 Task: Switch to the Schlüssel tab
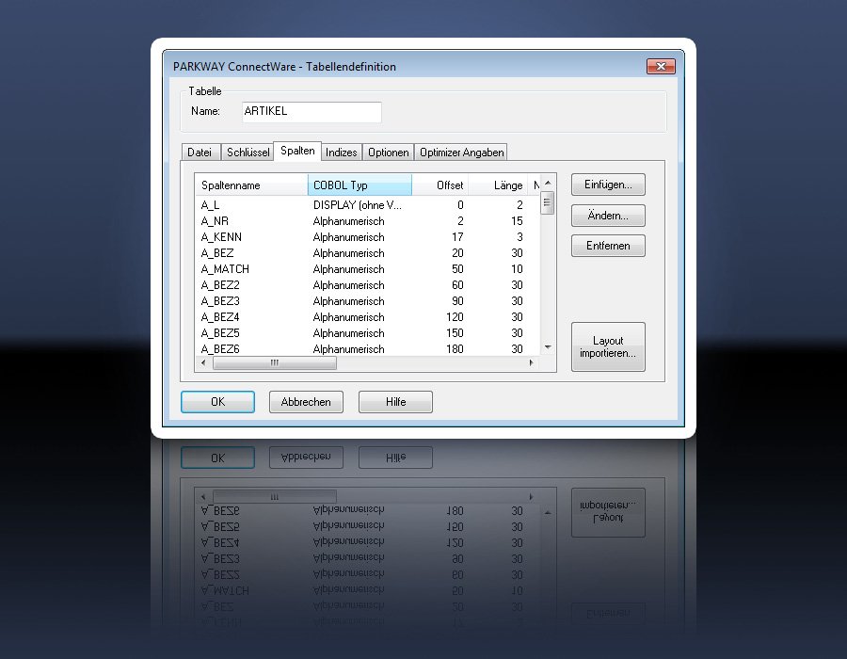pos(248,153)
